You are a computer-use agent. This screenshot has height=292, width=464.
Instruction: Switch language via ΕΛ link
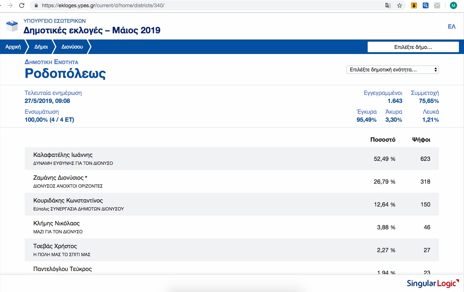tap(452, 27)
